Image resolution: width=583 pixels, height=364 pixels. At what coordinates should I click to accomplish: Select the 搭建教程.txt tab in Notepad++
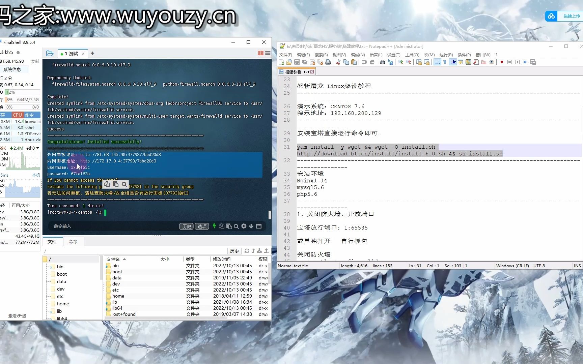pyautogui.click(x=297, y=72)
